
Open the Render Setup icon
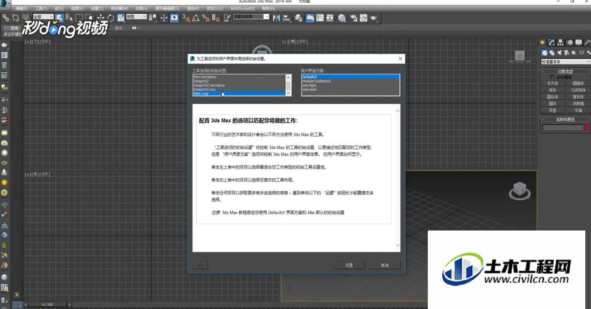point(353,18)
